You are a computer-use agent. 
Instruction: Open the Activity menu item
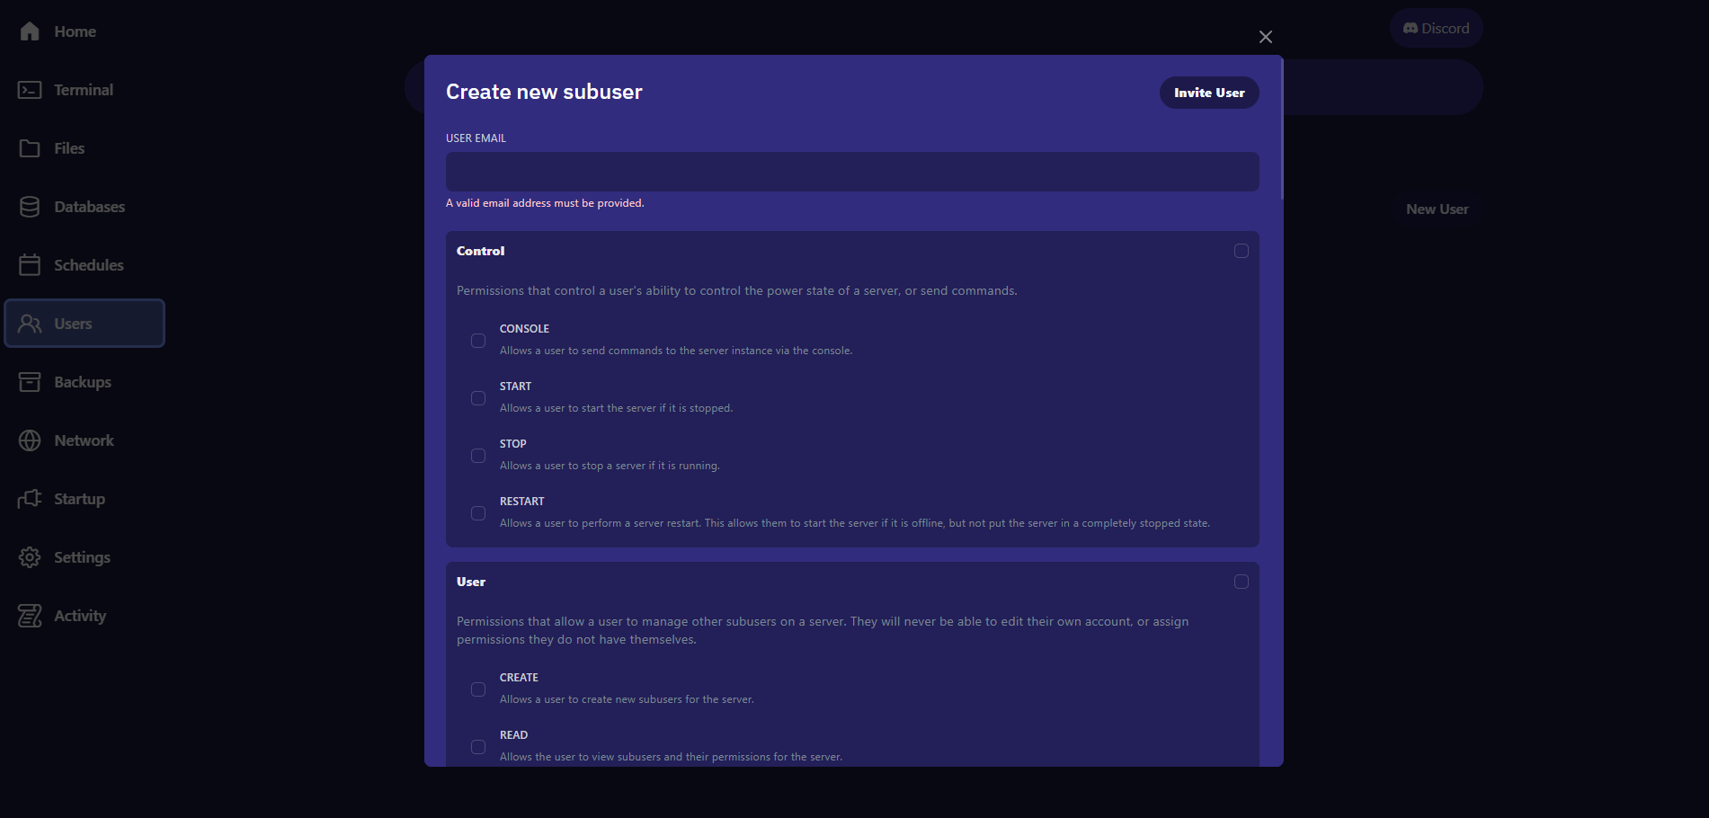[79, 616]
